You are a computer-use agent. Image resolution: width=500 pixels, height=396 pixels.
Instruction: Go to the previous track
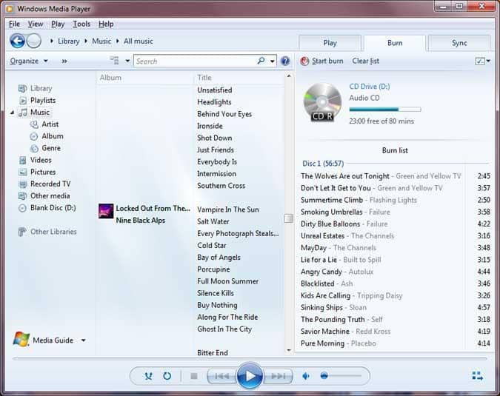(x=221, y=376)
